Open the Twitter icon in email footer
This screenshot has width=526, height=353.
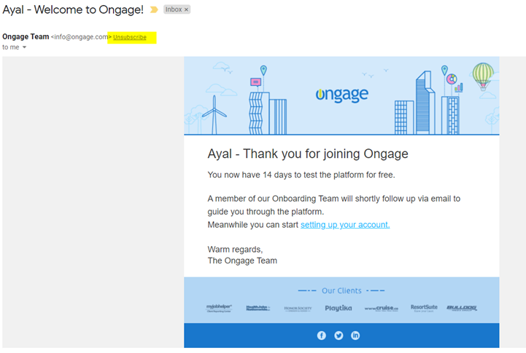tap(339, 336)
